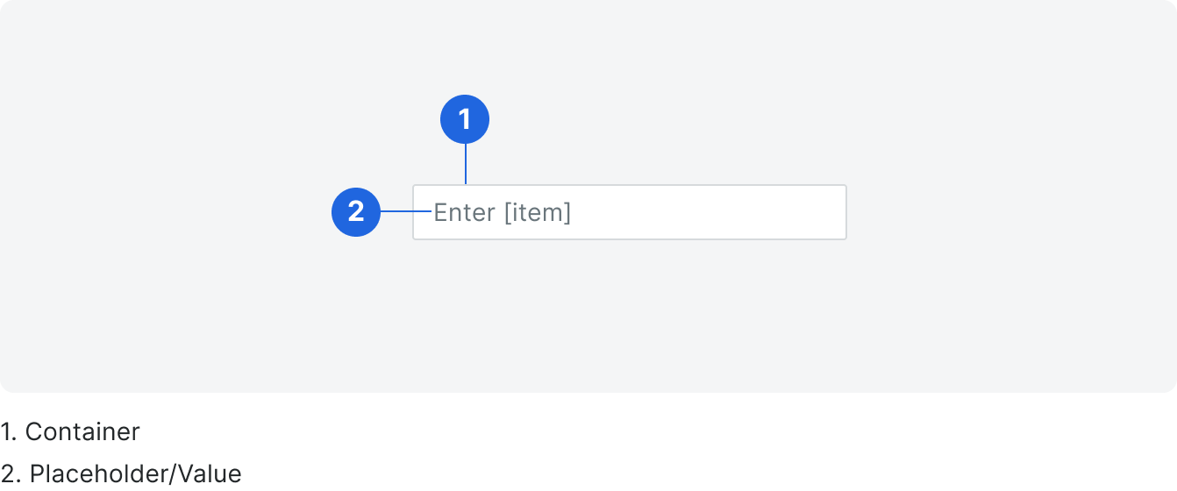Click the '2.' numeral in the legend
The image size is (1177, 491).
pyautogui.click(x=11, y=474)
